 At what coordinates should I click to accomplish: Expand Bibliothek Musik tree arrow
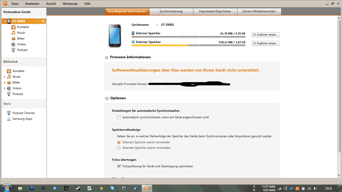coord(5,77)
